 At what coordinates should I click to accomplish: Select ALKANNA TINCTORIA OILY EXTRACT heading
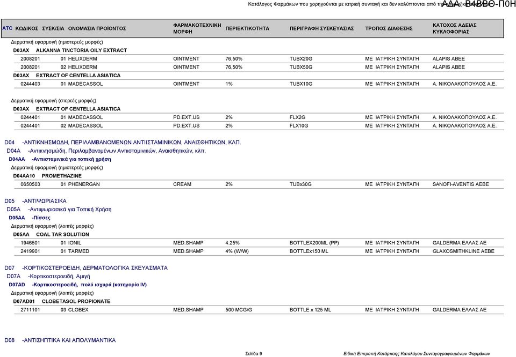(x=81, y=50)
